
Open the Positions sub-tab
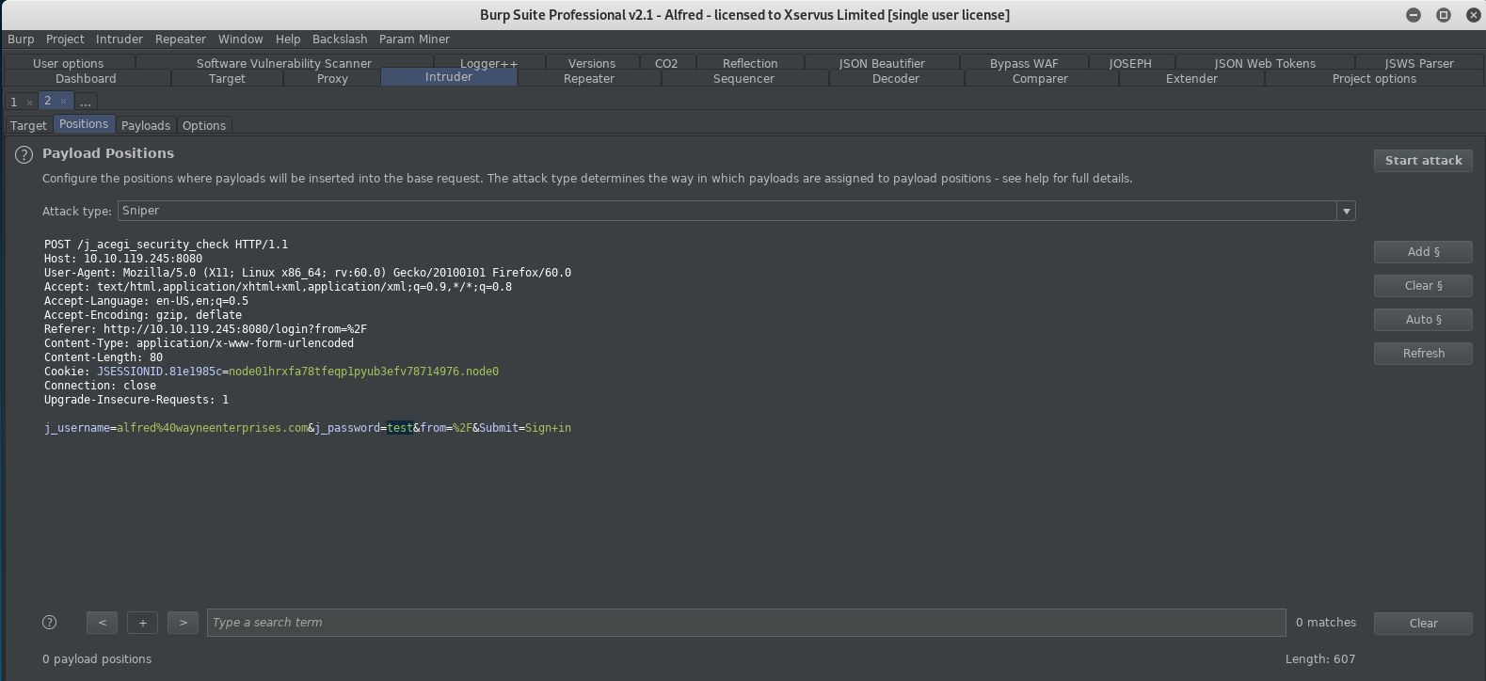point(84,124)
